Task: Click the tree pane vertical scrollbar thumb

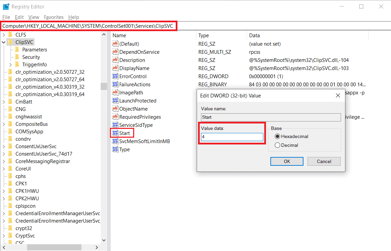Action: [104, 86]
